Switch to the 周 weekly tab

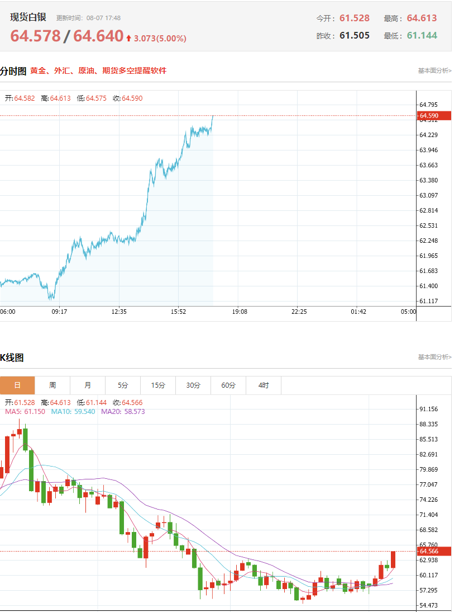52,385
